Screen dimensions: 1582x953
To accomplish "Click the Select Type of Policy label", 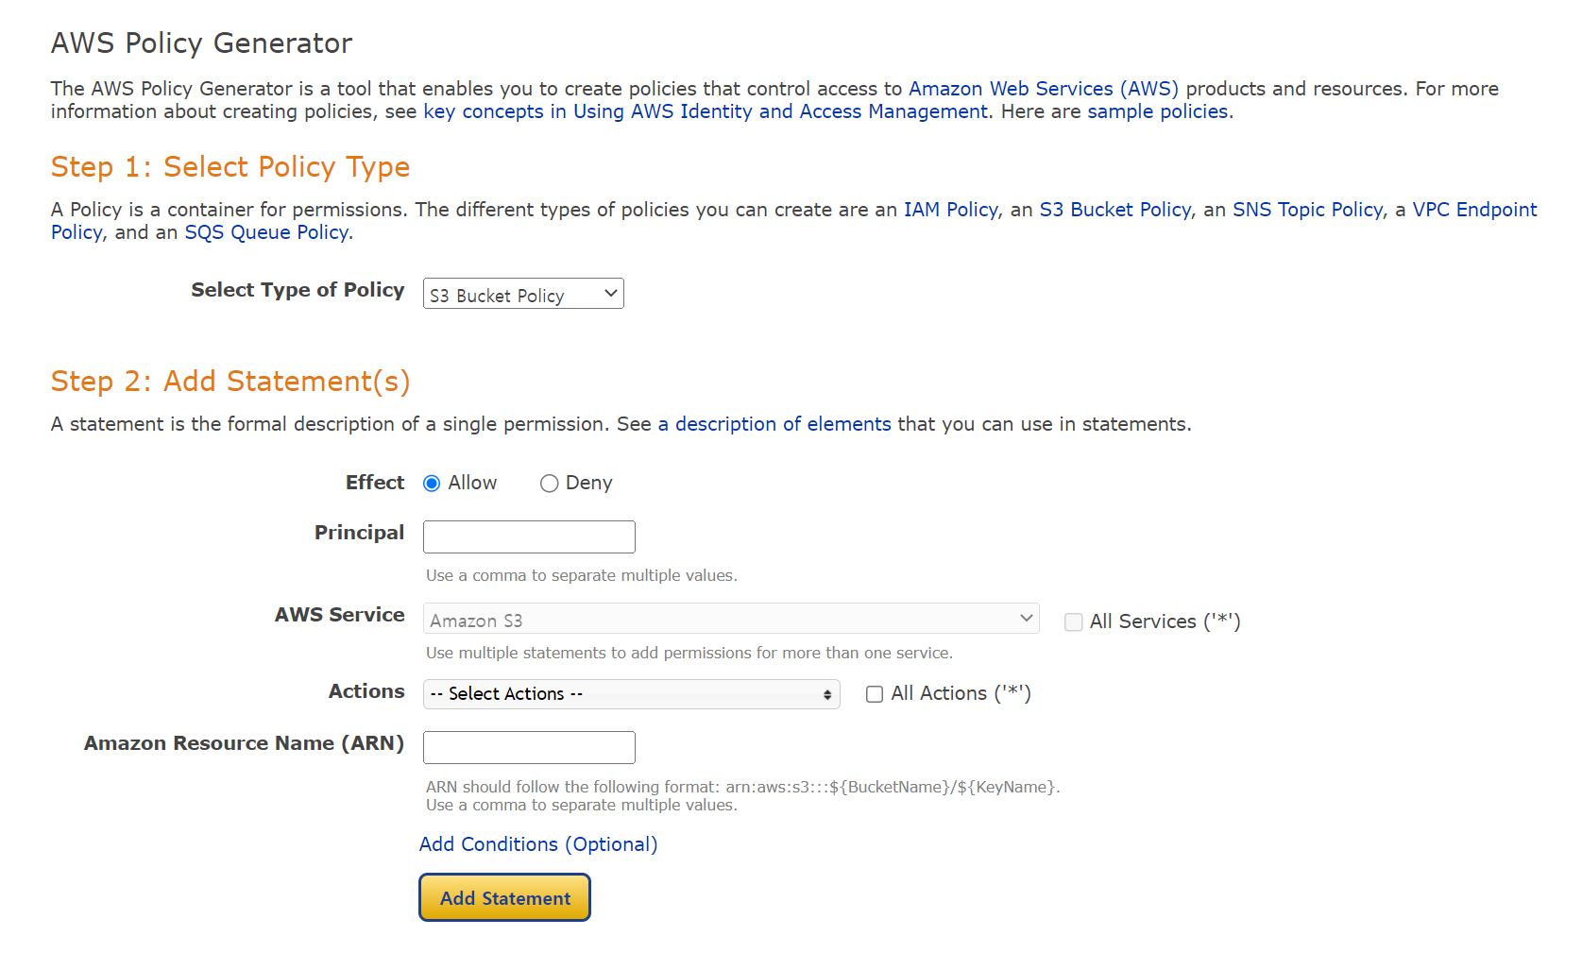I will pos(298,290).
